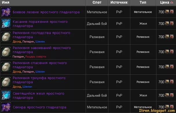The image size is (176, 113).
Task: Open the Боевое лезвие яростного гладиатора link
Action: (46, 12)
